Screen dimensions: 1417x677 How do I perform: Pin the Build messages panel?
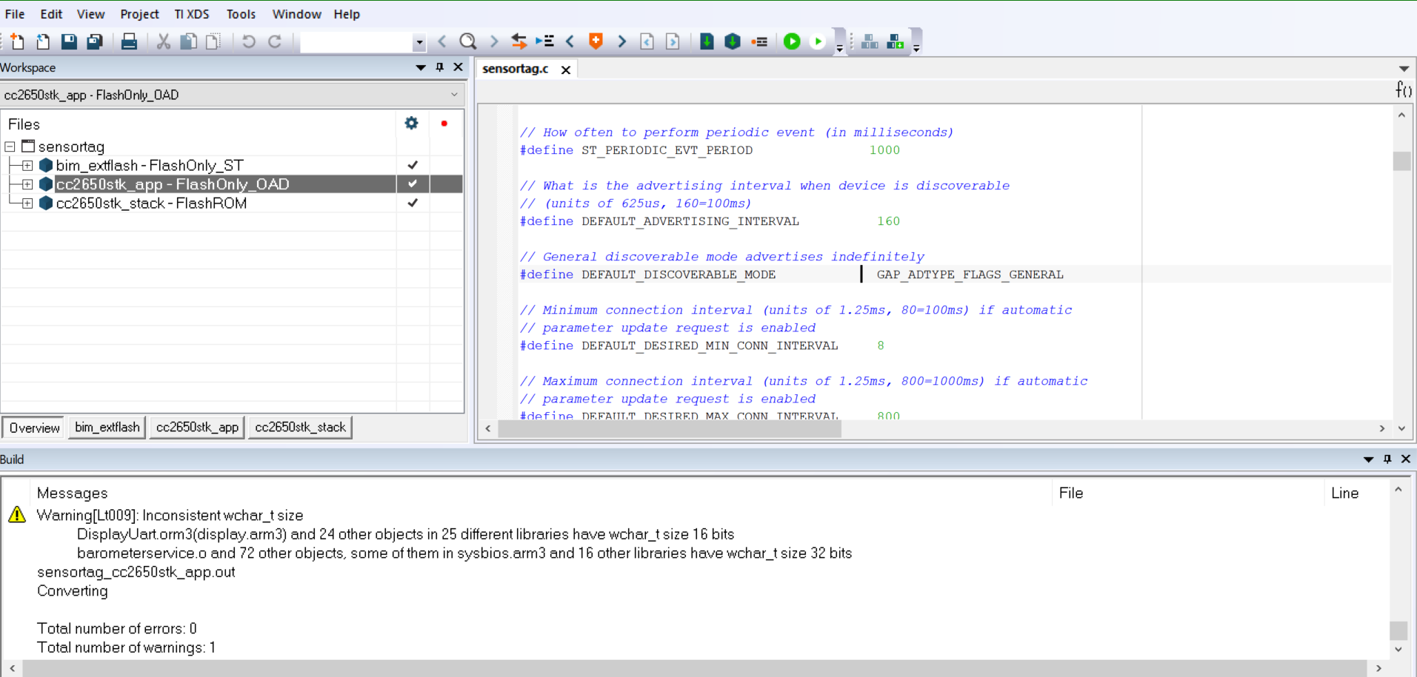(x=1387, y=459)
